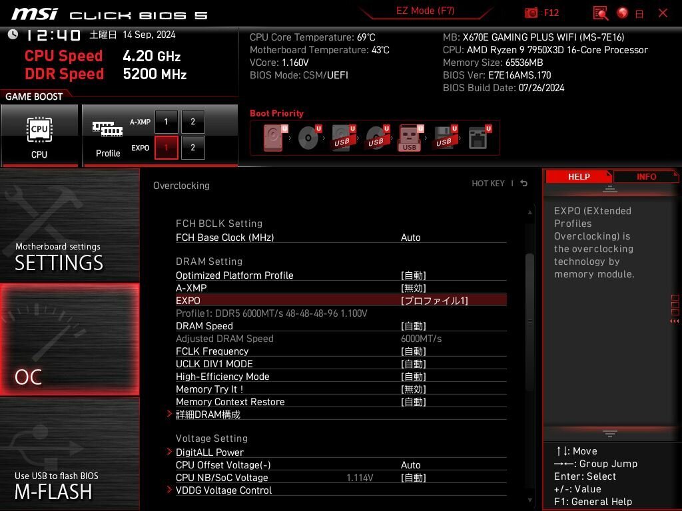Enable EXPO profile 2
The width and height of the screenshot is (682, 511).
click(x=192, y=148)
